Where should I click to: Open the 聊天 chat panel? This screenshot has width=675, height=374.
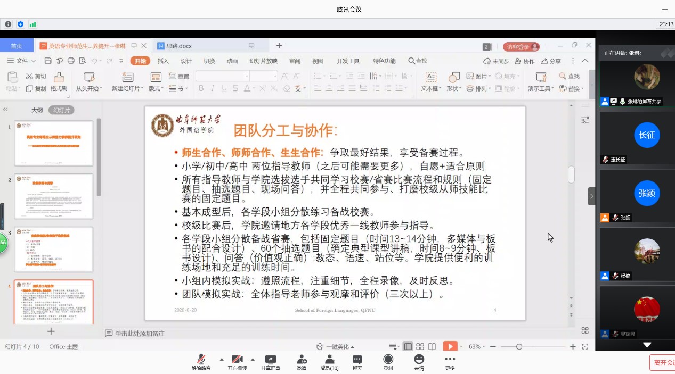point(357,360)
